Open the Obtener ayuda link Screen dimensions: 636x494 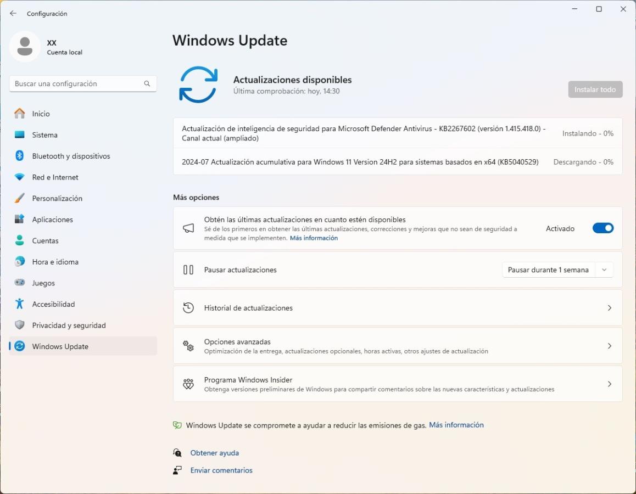(214, 453)
